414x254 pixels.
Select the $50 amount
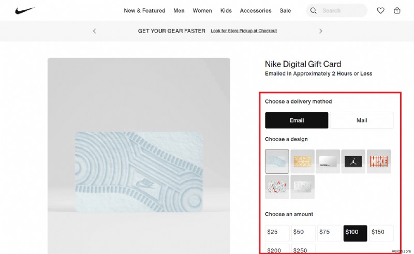303,233
